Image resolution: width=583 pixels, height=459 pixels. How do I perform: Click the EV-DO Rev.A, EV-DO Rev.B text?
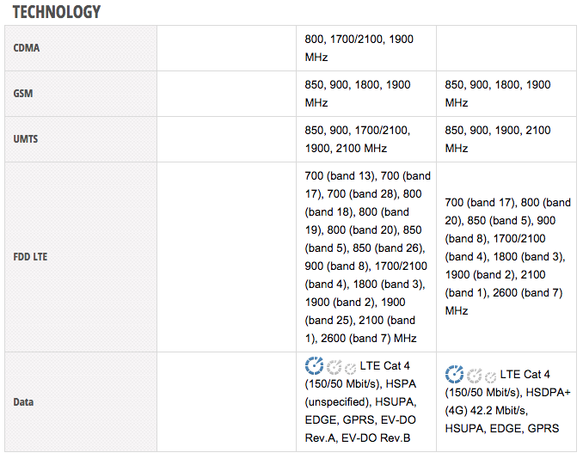(x=358, y=438)
